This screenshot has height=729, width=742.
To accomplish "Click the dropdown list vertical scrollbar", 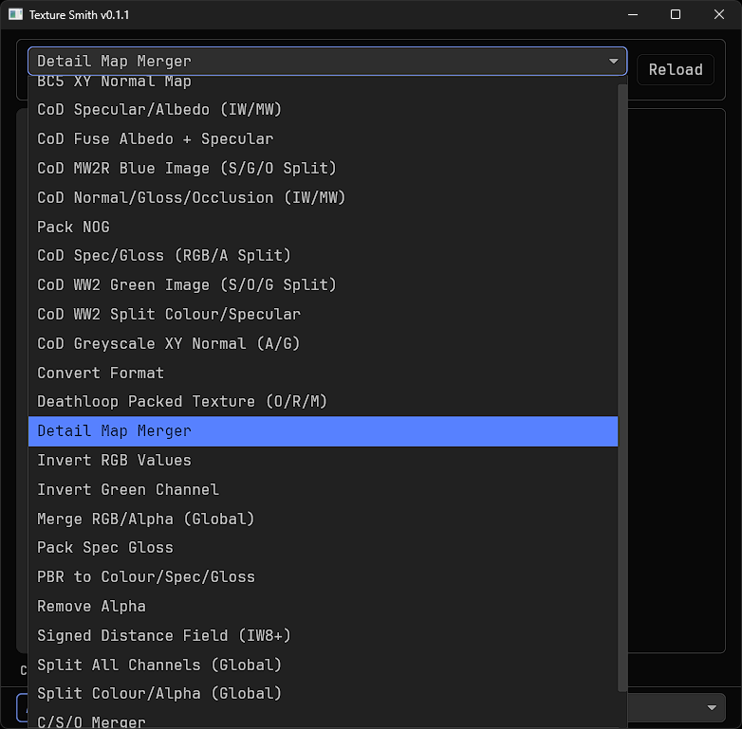I will coord(622,387).
